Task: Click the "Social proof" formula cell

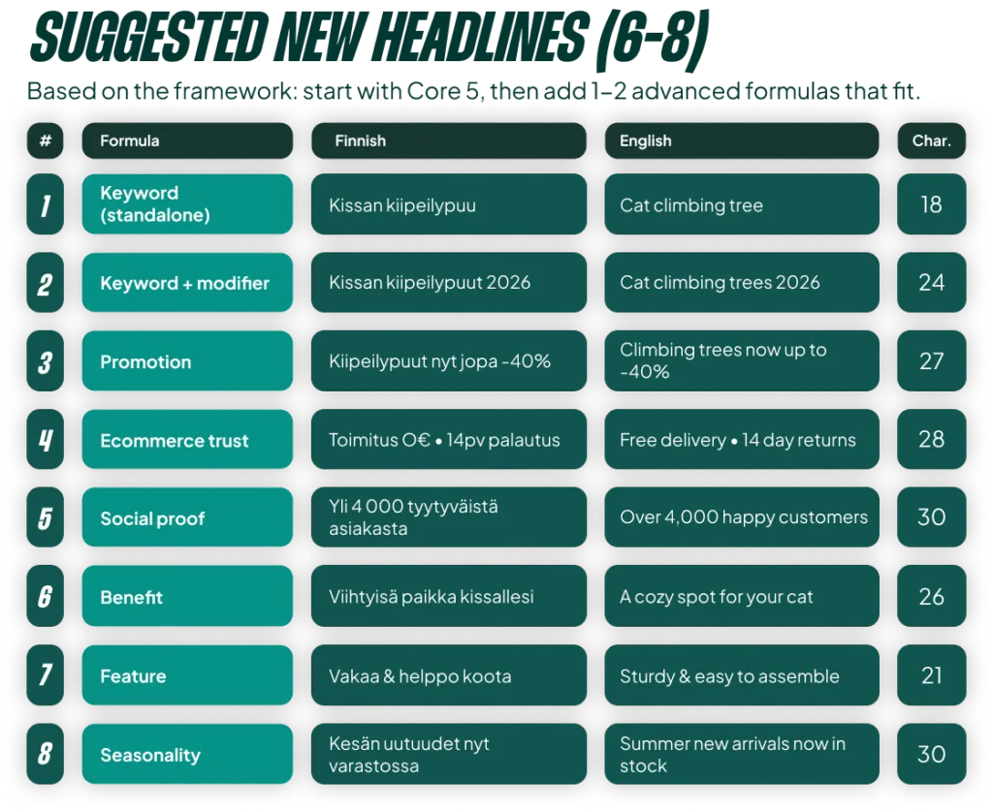Action: coord(187,516)
